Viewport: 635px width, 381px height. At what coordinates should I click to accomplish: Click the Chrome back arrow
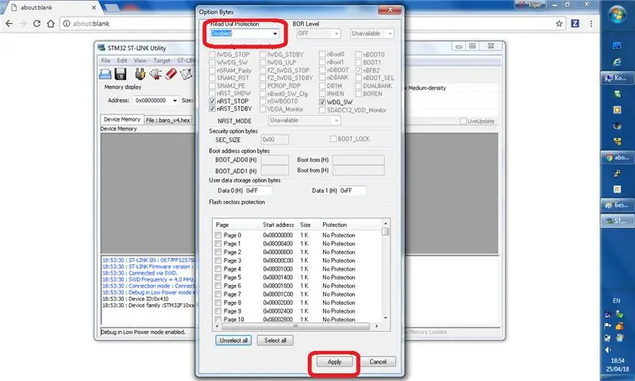pyautogui.click(x=9, y=24)
